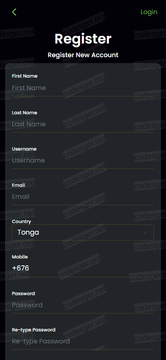166x360 pixels.
Task: Focus the First Name input field
Action: point(83,88)
